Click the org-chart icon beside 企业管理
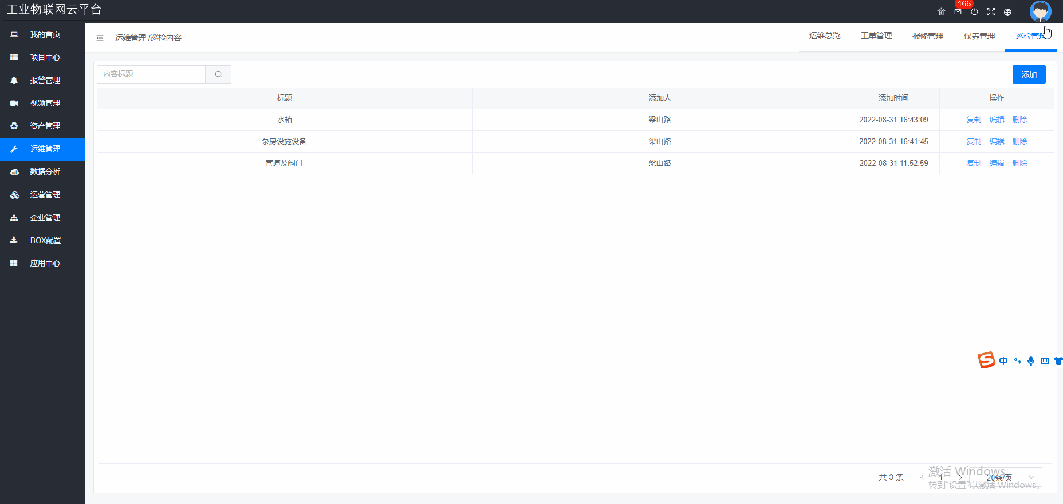 [x=14, y=218]
